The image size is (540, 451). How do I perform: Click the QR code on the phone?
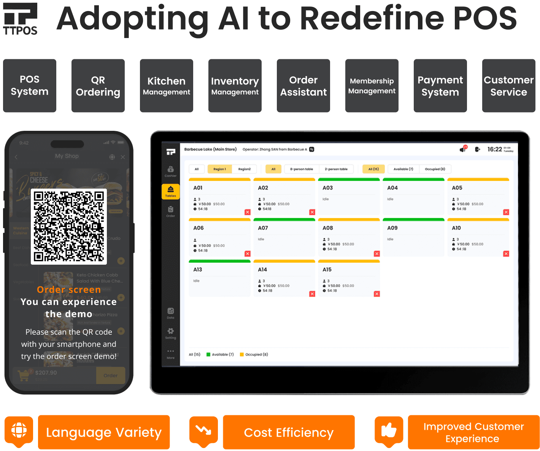[69, 227]
